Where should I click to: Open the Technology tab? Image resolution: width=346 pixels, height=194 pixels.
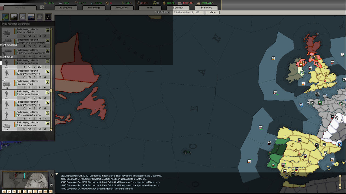94,8
